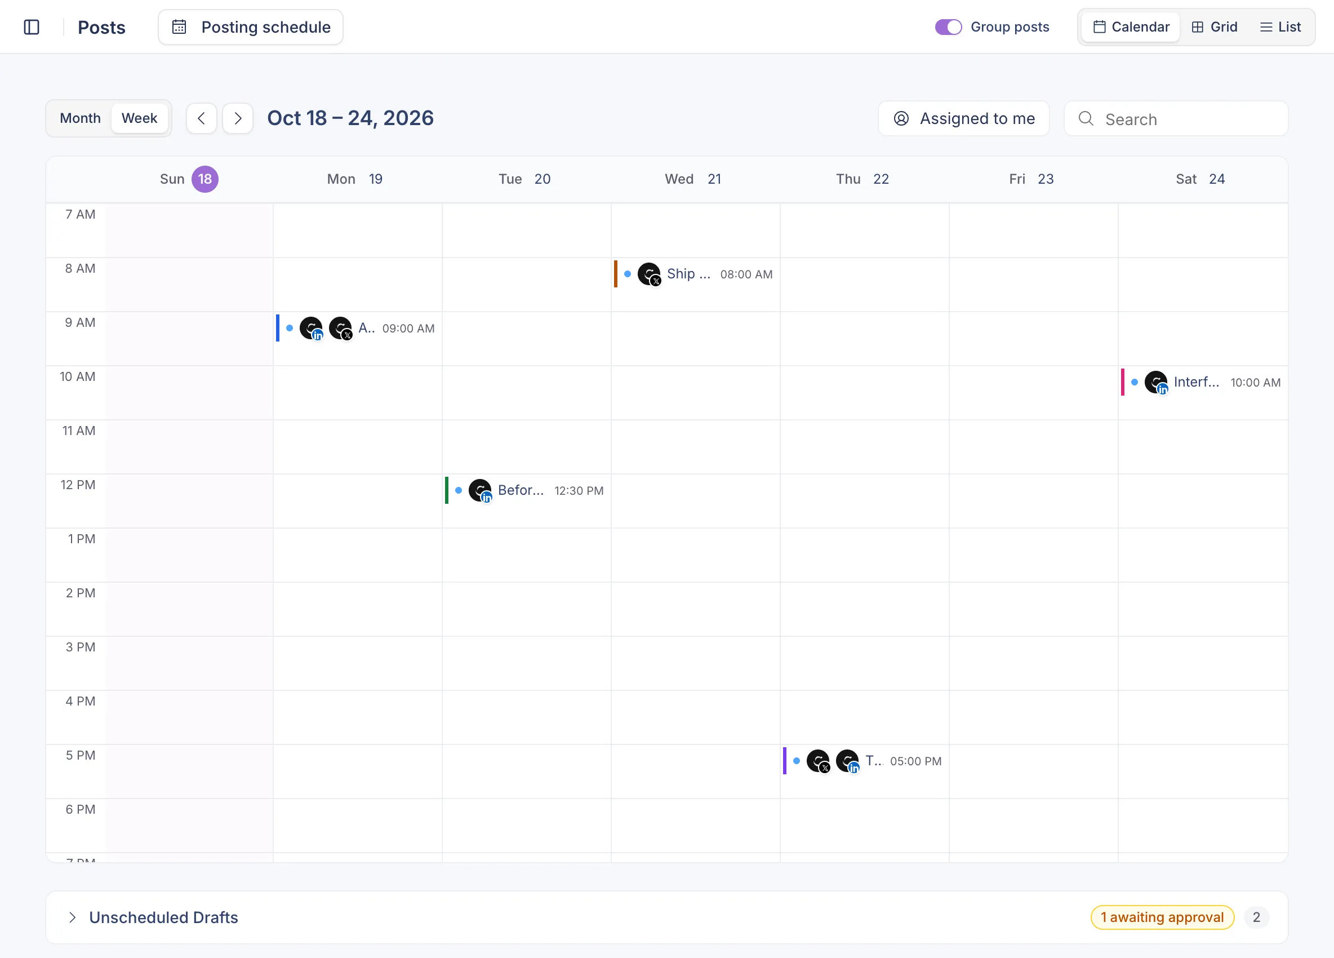
Task: Select Wed 21 day header
Action: (x=693, y=179)
